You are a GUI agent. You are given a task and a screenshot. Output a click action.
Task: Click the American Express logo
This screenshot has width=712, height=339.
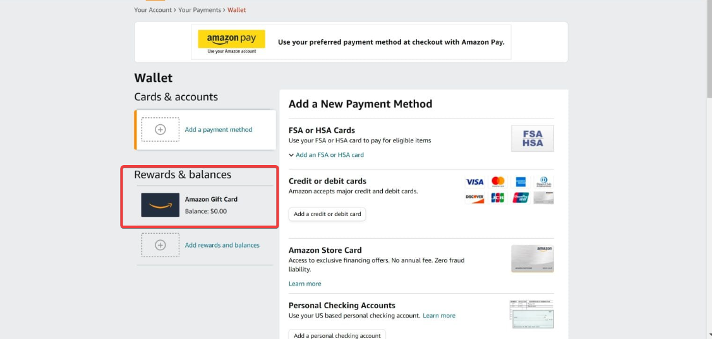[x=520, y=182]
